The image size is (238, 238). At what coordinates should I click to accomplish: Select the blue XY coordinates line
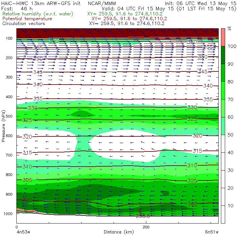pyautogui.click(x=127, y=23)
